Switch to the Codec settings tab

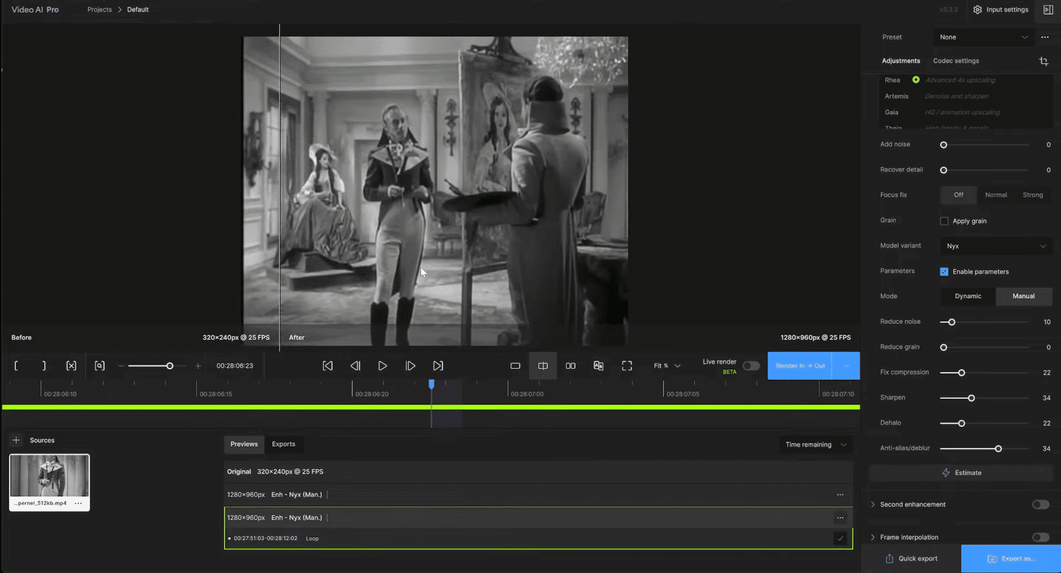(x=955, y=61)
